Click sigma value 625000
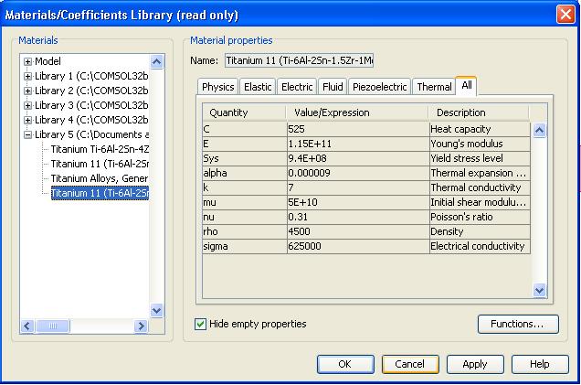 [x=358, y=247]
